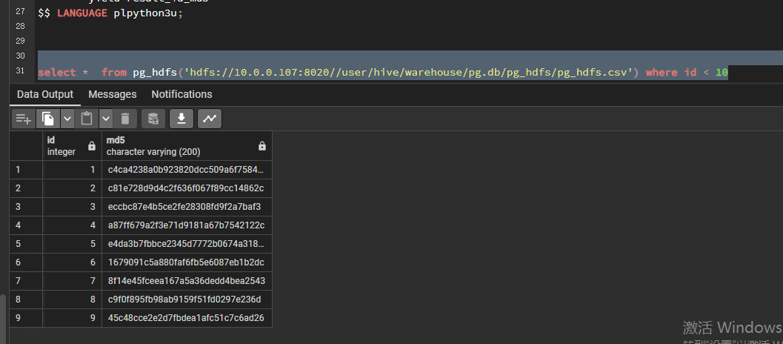This screenshot has width=783, height=344.
Task: Click the hdfs path string in the query
Action: (409, 73)
